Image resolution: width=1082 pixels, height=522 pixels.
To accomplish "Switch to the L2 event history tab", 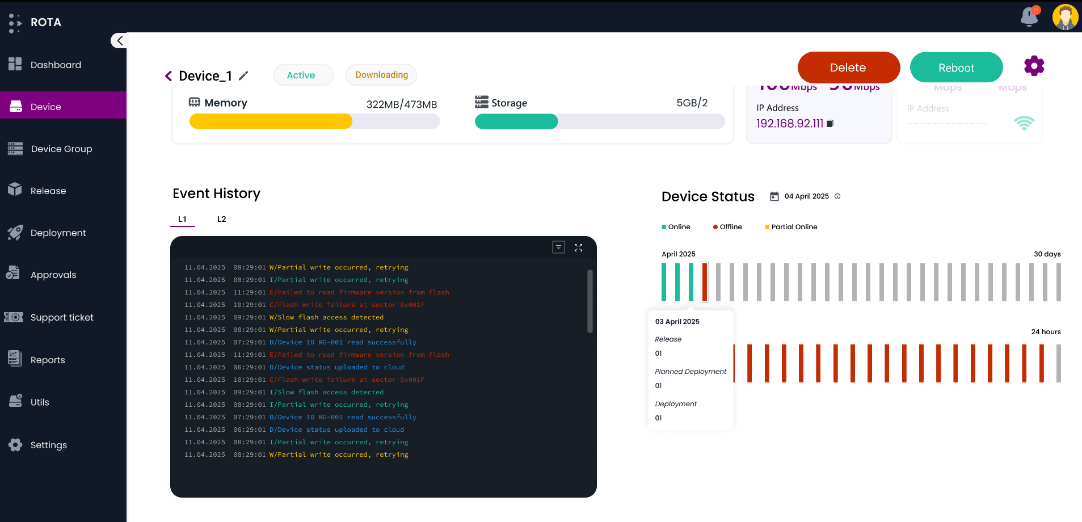I will point(221,219).
